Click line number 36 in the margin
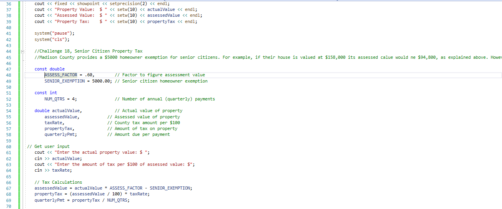502x209 pixels. click(9, 3)
